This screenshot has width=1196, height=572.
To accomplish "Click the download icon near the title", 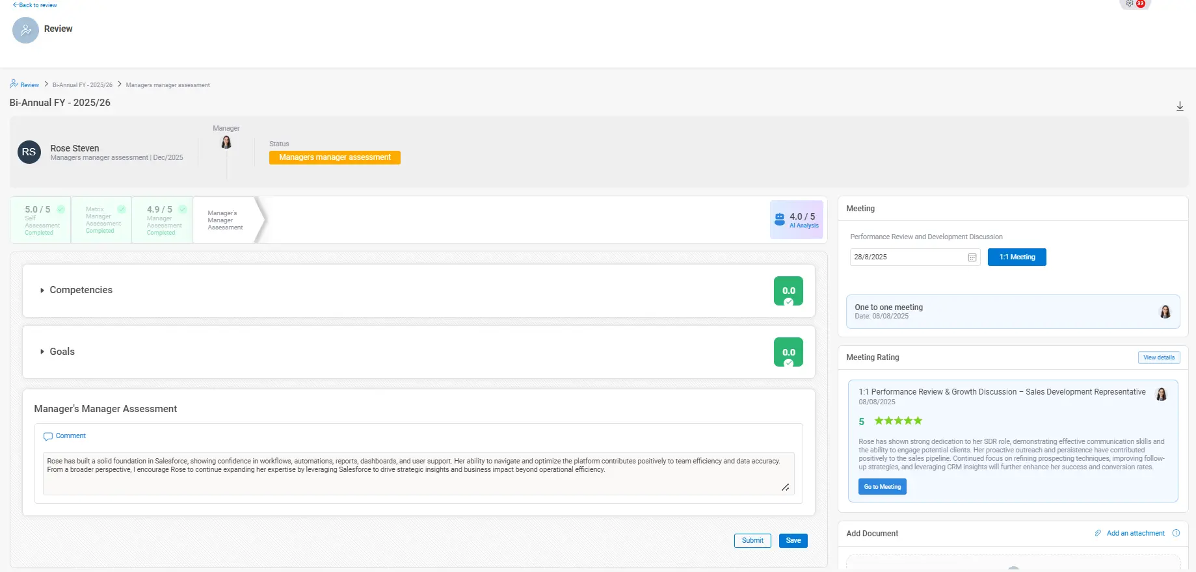I will tap(1180, 107).
